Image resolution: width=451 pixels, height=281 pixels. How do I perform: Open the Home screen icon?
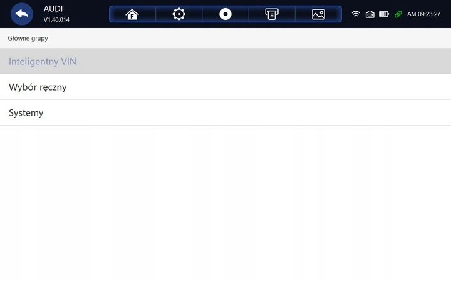pyautogui.click(x=132, y=14)
